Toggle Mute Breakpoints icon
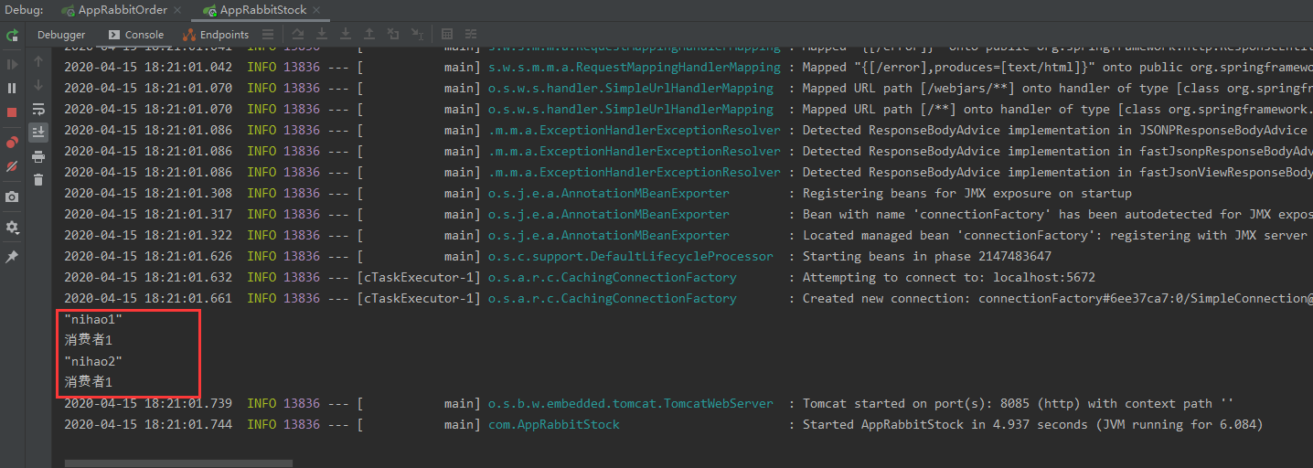The width and height of the screenshot is (1313, 468). pos(12,166)
